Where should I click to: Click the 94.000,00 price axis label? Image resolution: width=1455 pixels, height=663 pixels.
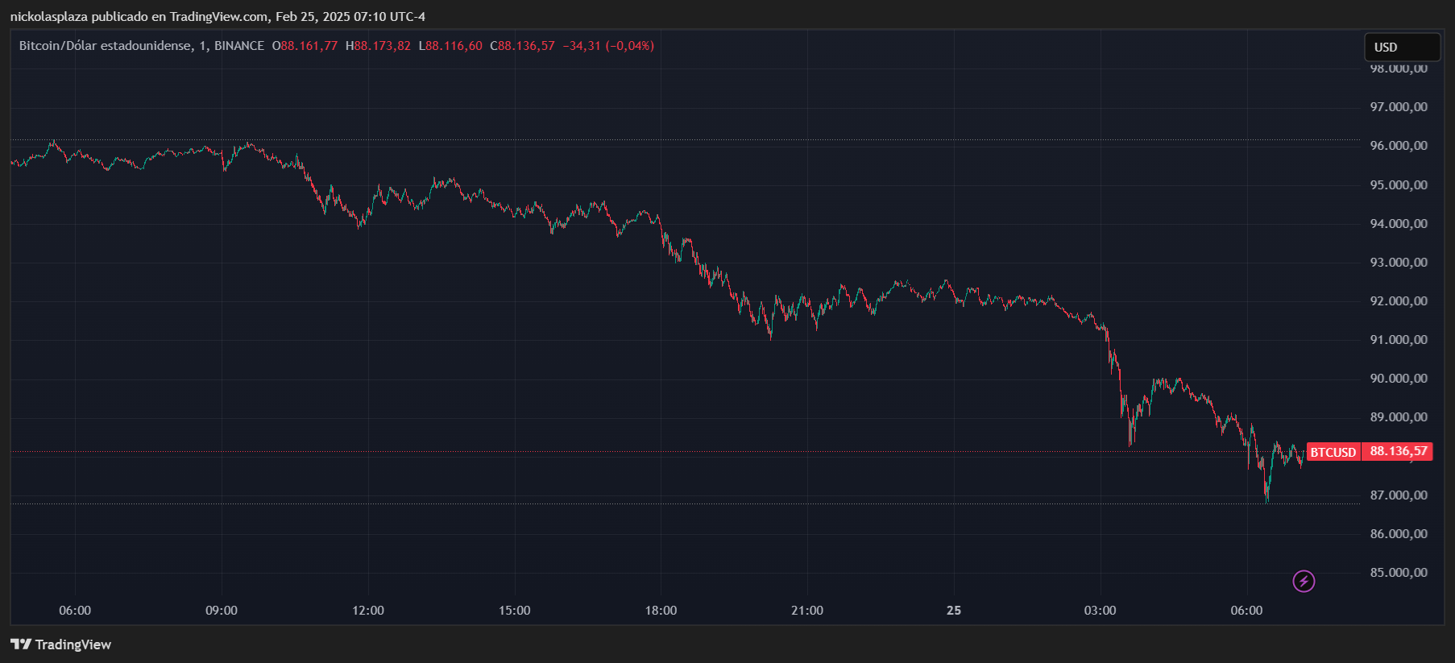click(x=1399, y=224)
